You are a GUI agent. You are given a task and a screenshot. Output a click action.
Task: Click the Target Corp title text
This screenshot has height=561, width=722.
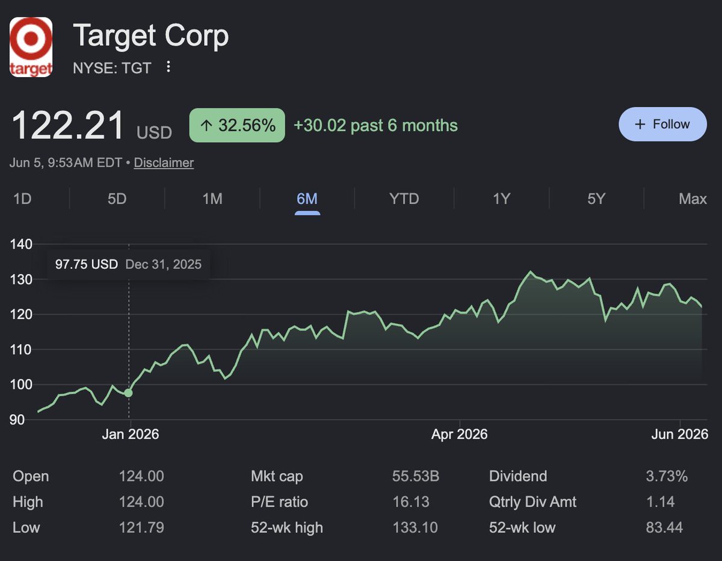click(150, 36)
